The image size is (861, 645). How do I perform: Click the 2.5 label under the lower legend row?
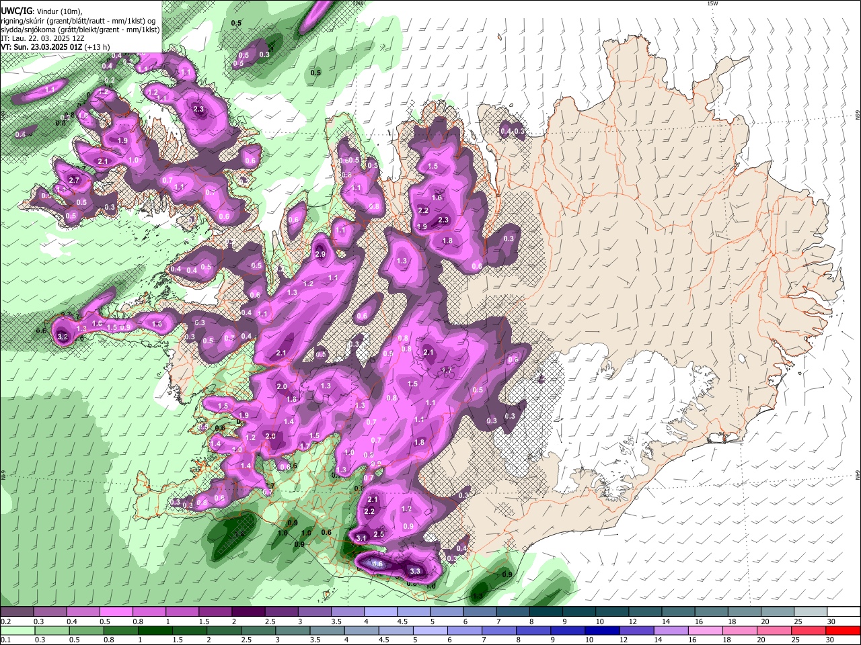(x=246, y=640)
